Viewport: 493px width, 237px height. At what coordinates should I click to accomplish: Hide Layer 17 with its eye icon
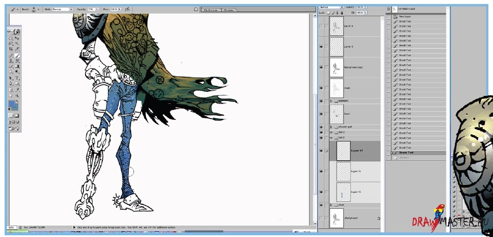pos(321,151)
